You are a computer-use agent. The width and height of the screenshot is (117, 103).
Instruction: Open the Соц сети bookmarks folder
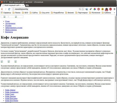click(x=44, y=13)
